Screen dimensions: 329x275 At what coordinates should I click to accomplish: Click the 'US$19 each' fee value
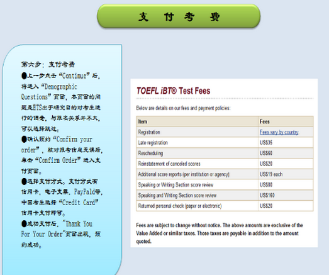(271, 174)
